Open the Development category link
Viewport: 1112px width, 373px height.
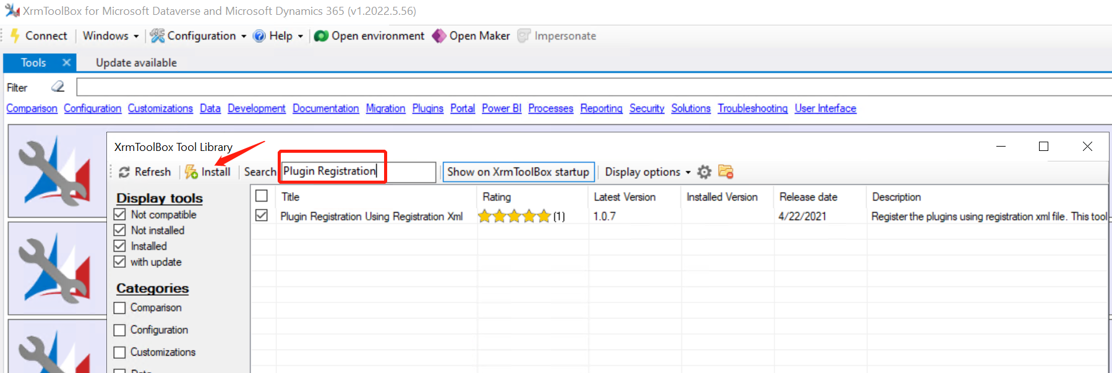256,108
